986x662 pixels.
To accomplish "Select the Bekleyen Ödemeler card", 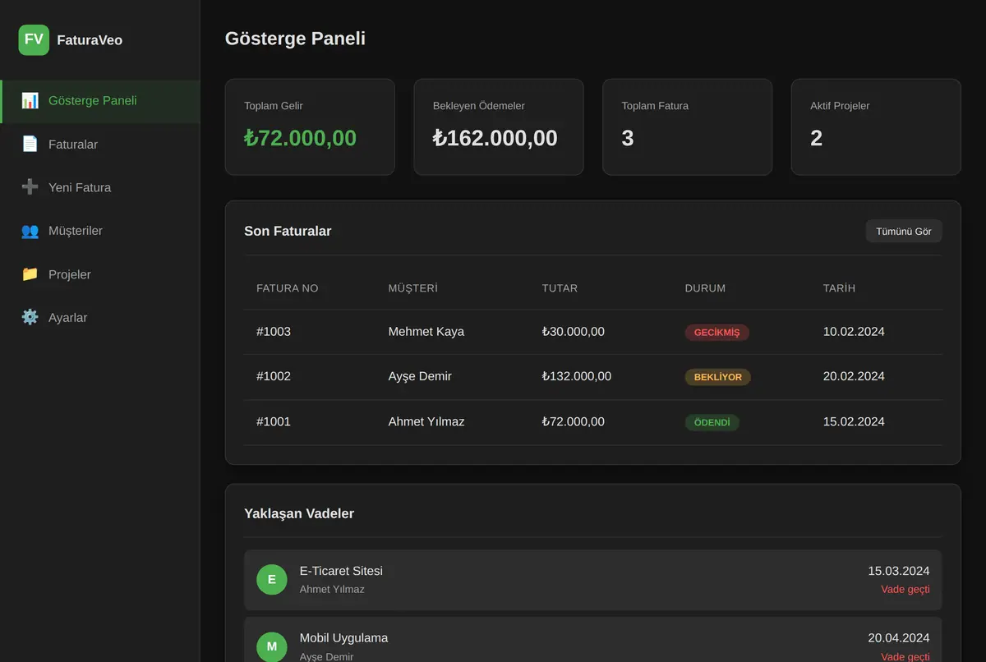I will 499,127.
